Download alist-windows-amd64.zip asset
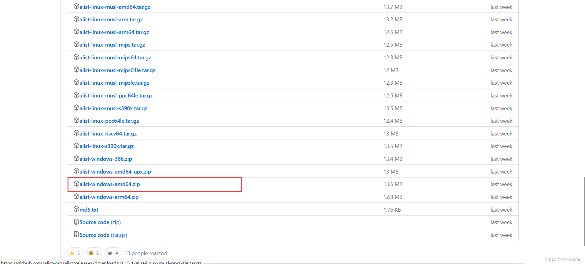585x264 pixels. pyautogui.click(x=110, y=184)
